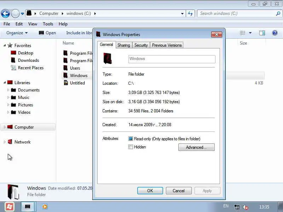Click the Back navigation arrow button
This screenshot has height=212, width=283.
[x=5, y=13]
